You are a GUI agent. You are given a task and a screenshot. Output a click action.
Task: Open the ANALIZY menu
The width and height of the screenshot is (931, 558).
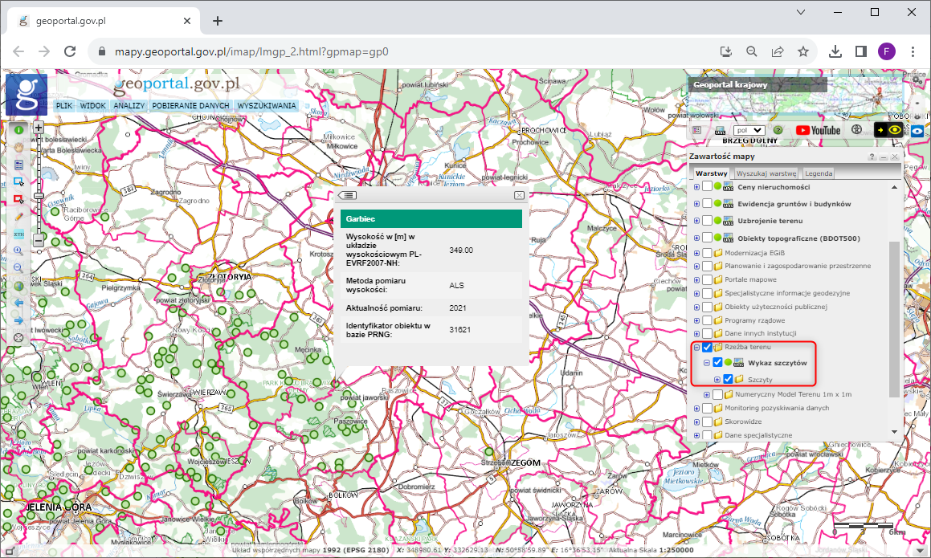point(129,105)
